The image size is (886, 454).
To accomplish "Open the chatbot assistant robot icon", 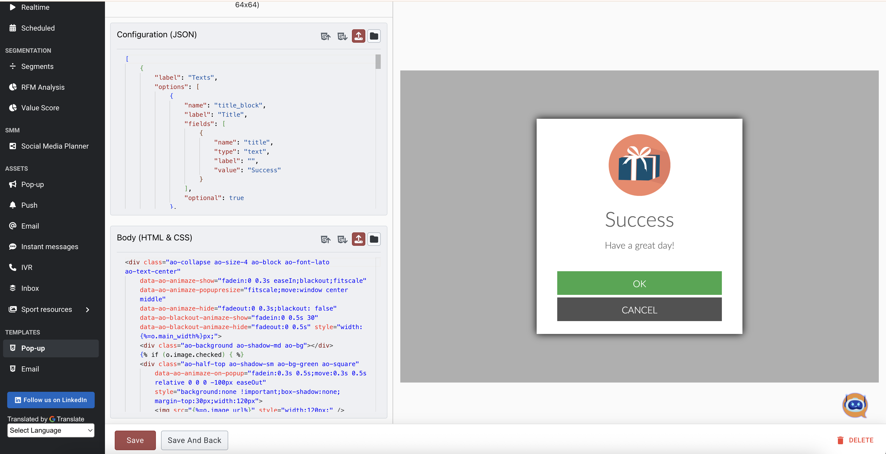I will tap(855, 405).
